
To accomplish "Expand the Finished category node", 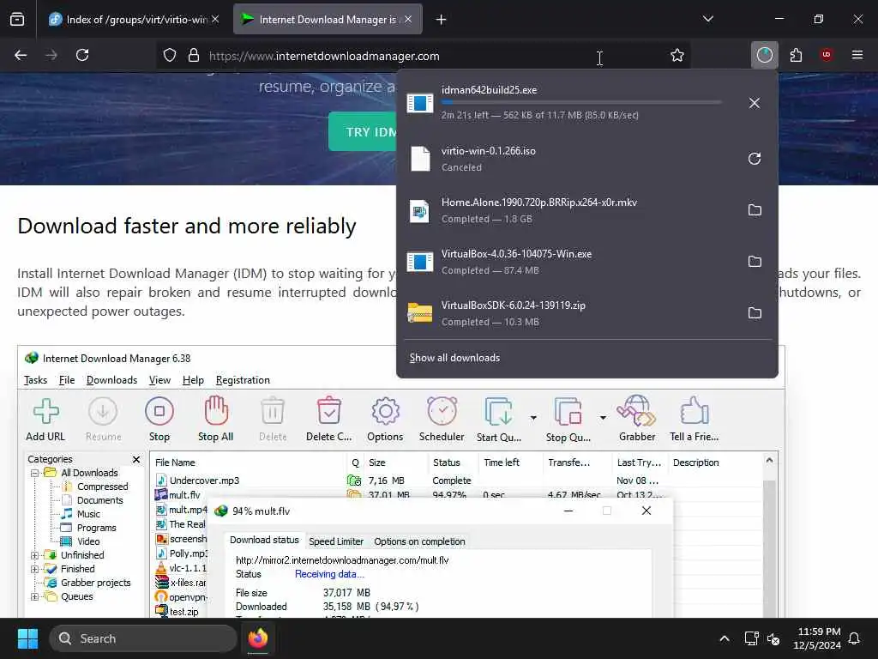I will [34, 570].
